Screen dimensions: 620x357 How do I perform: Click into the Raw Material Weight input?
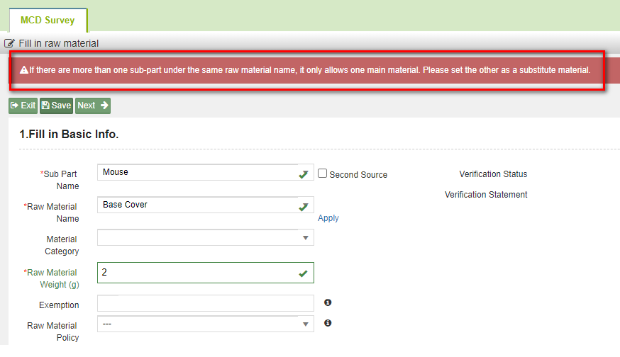point(206,273)
